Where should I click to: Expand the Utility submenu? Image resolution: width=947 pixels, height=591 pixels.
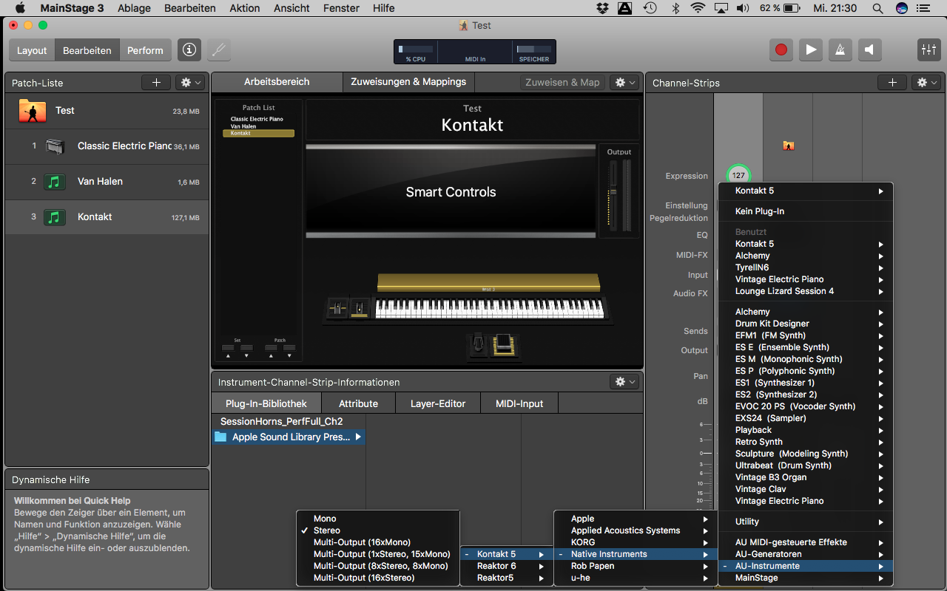[806, 522]
